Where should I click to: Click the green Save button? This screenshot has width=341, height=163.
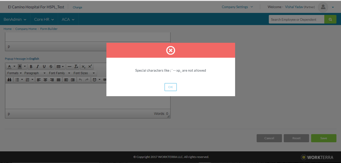(324, 138)
